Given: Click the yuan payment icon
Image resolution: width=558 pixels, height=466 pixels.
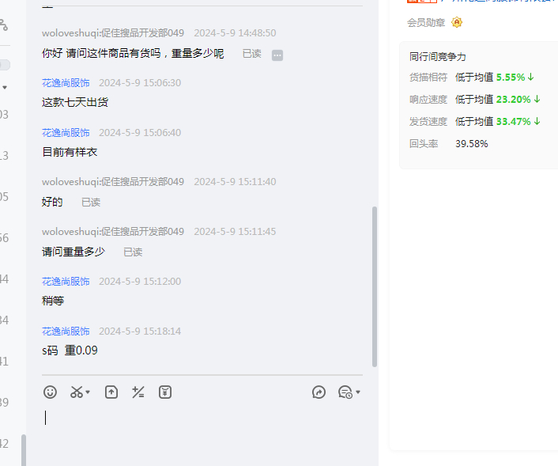Looking at the screenshot, I should [x=164, y=392].
